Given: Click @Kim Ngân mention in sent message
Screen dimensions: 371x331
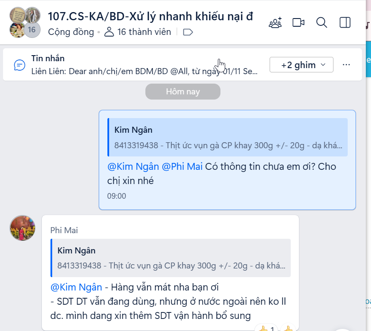Looking at the screenshot, I should (x=133, y=167).
